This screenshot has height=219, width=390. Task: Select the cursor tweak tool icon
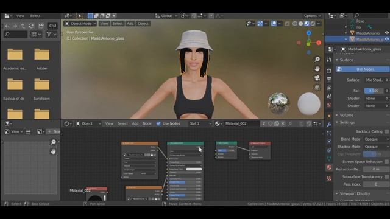tap(80, 16)
